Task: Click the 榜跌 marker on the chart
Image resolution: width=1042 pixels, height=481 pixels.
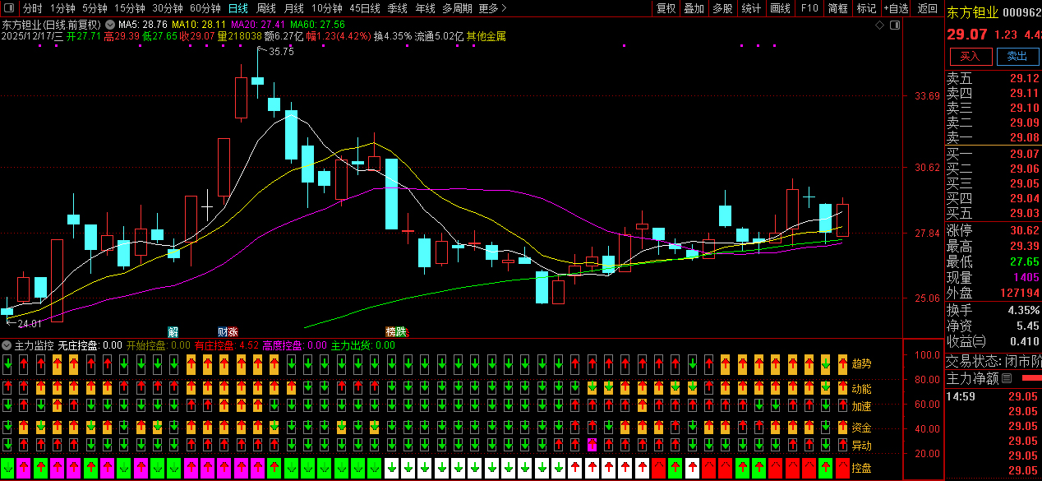Action: pyautogui.click(x=395, y=331)
